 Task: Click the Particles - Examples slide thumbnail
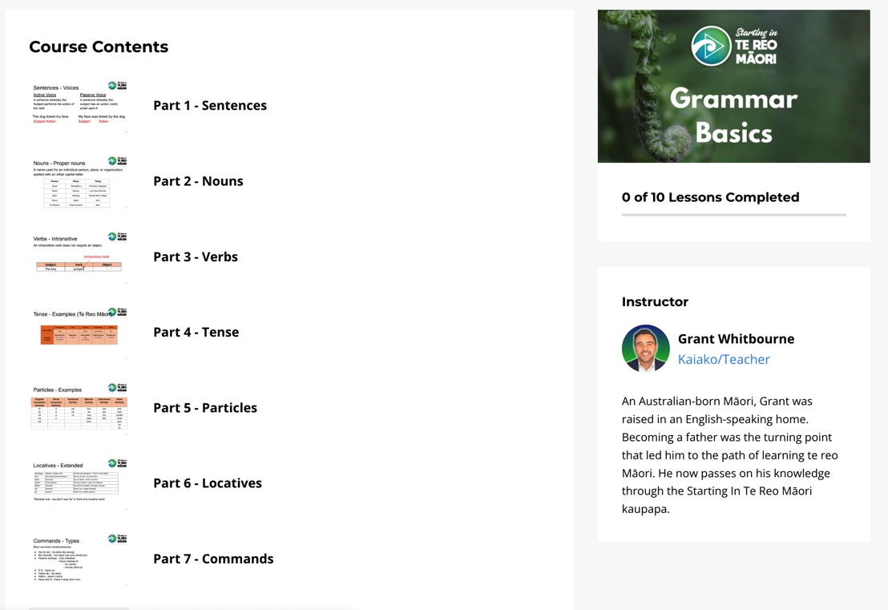tap(79, 408)
